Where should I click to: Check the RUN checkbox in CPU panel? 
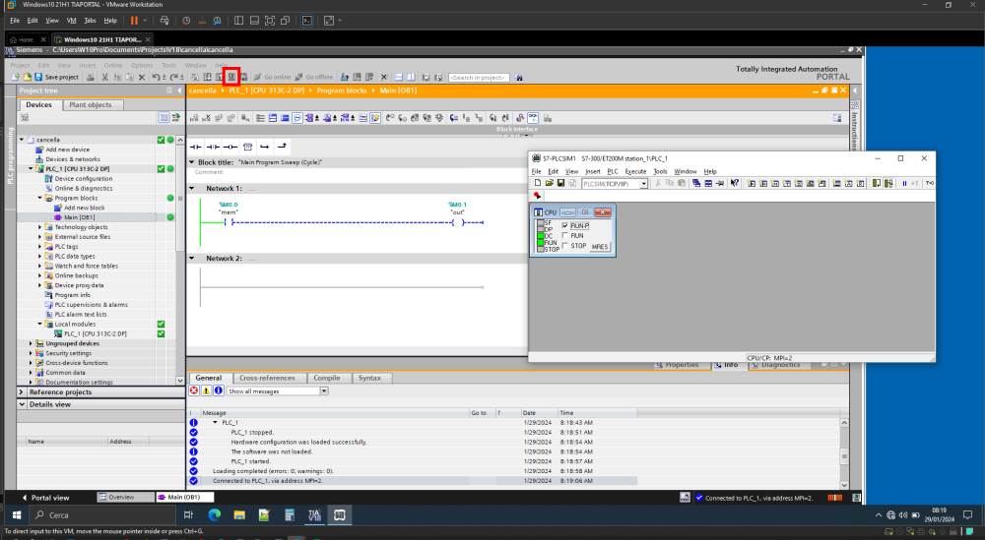564,236
